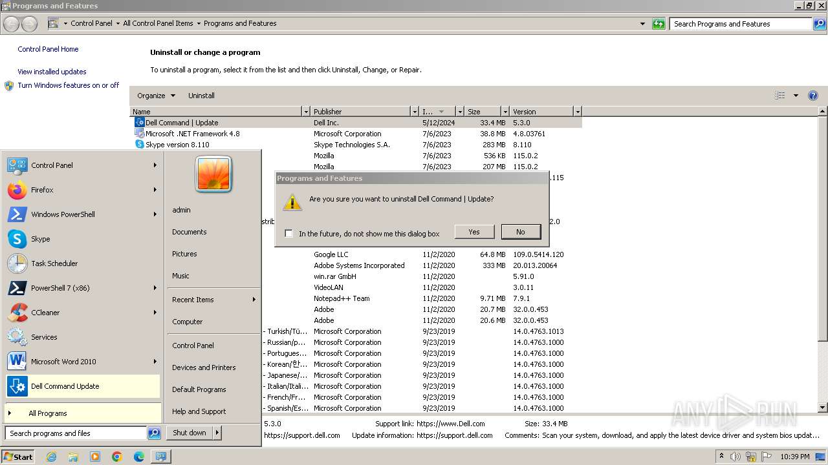Open Control Panel Home link
This screenshot has height=465, width=828.
(x=48, y=49)
